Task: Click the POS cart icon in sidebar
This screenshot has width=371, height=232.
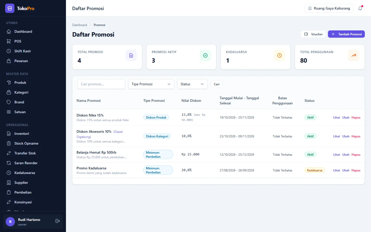Action: 9,41
